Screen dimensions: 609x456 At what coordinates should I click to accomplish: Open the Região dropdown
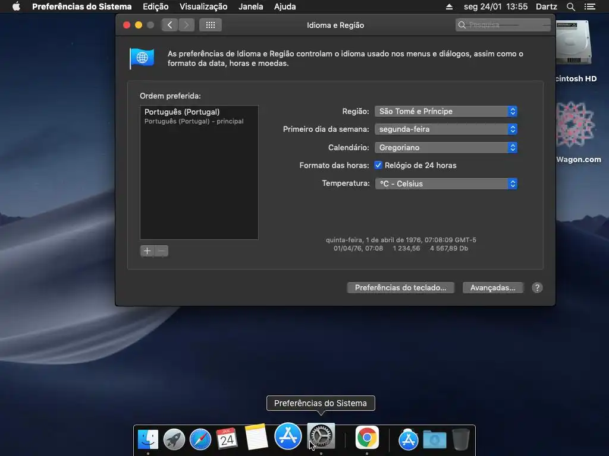pos(446,111)
